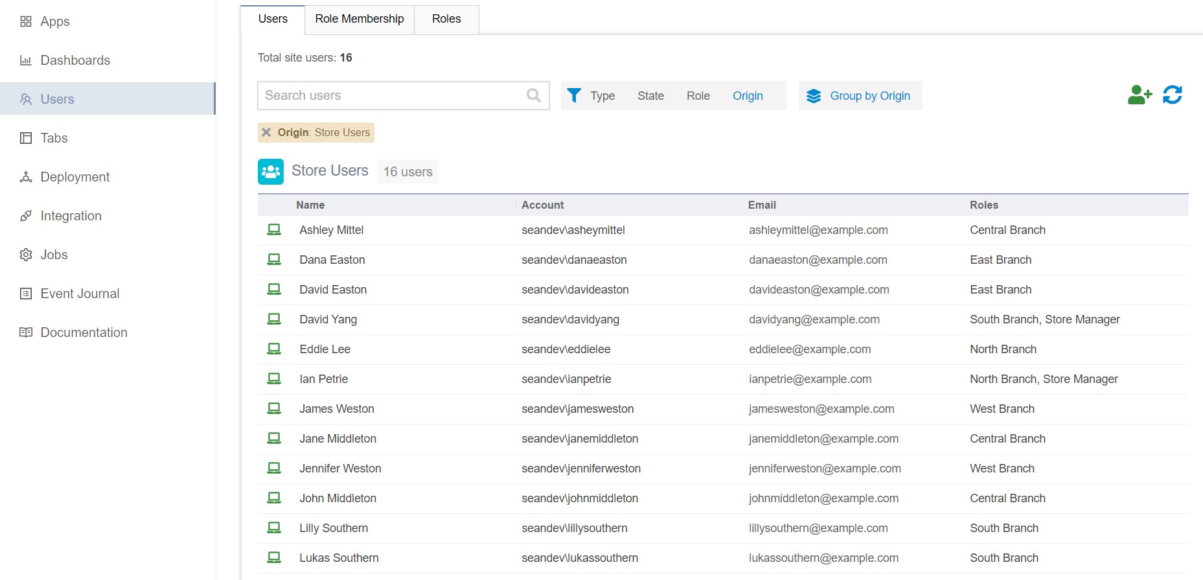
Task: Click the search magnifier icon
Action: pyautogui.click(x=534, y=96)
